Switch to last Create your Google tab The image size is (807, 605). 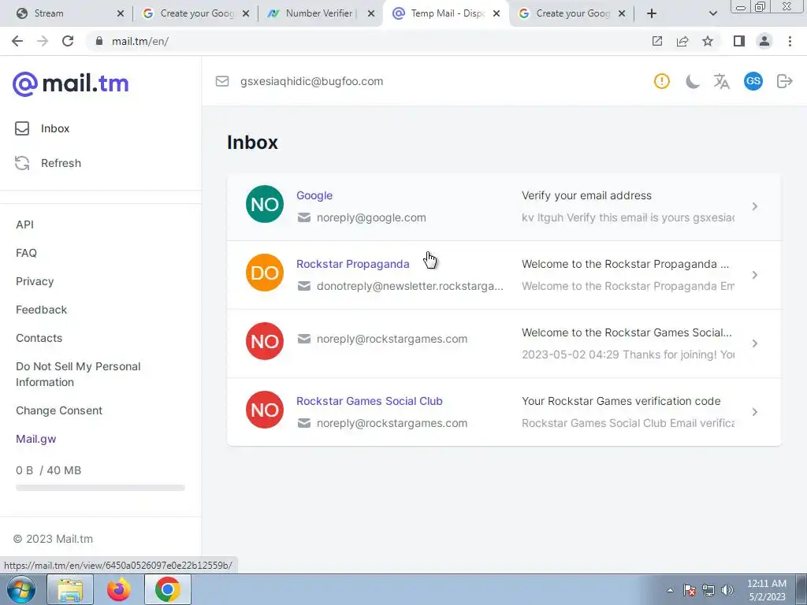pyautogui.click(x=566, y=13)
